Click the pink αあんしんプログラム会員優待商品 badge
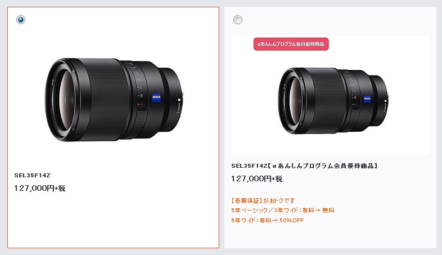 [291, 44]
